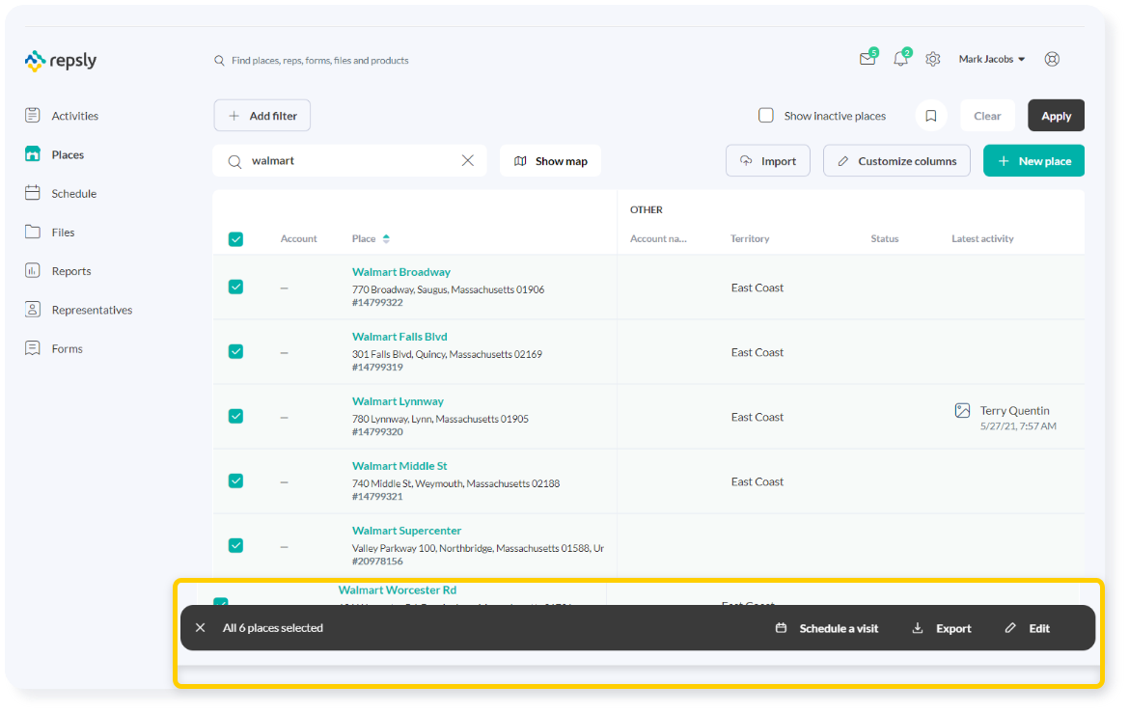This screenshot has width=1129, height=713.
Task: Open the help lifebuoy icon
Action: tap(1052, 59)
